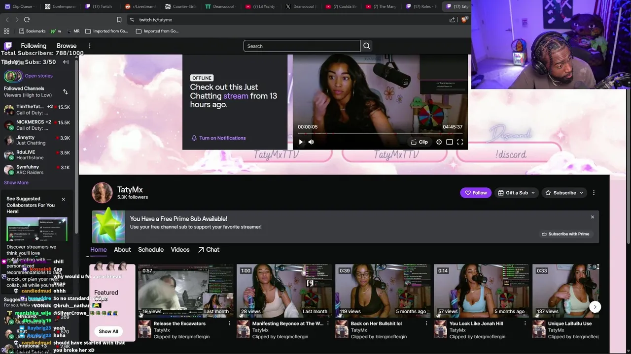Open Gift a Sub dropdown
Viewport: 631px width, 354px height.
[516, 193]
